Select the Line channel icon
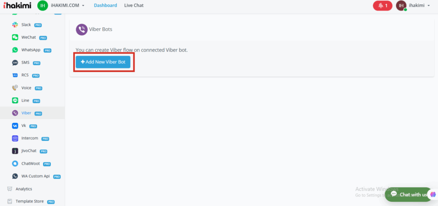This screenshot has height=206, width=438. [x=15, y=101]
